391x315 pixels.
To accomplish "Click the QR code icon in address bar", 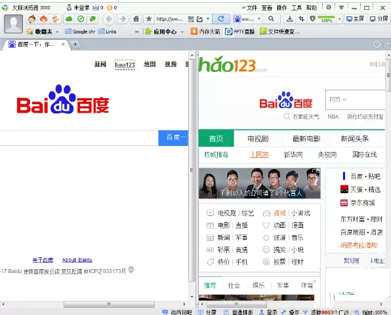I will coord(191,19).
